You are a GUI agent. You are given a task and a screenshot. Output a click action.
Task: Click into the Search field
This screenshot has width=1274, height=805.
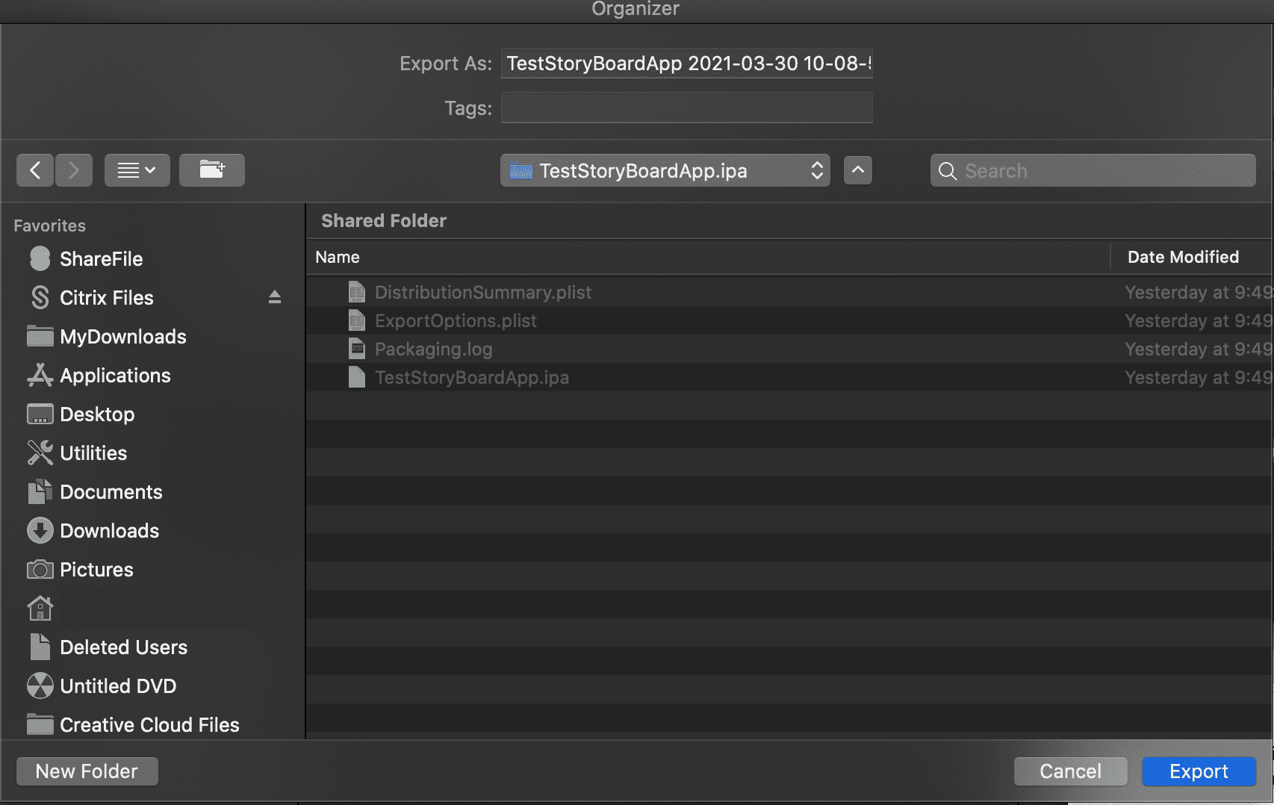pyautogui.click(x=1105, y=171)
